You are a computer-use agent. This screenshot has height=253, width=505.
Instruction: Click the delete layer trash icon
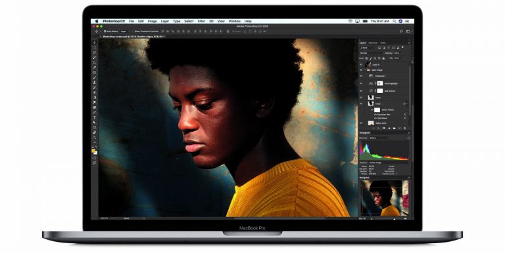pyautogui.click(x=404, y=128)
